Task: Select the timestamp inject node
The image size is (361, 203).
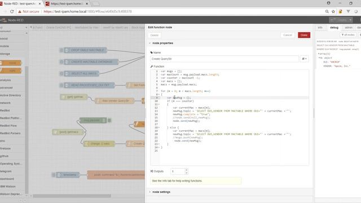Action: pyautogui.click(x=68, y=175)
